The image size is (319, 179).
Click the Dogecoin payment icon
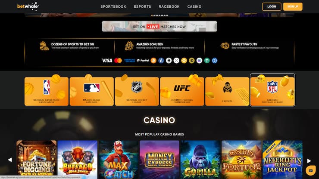pyautogui.click(x=192, y=61)
